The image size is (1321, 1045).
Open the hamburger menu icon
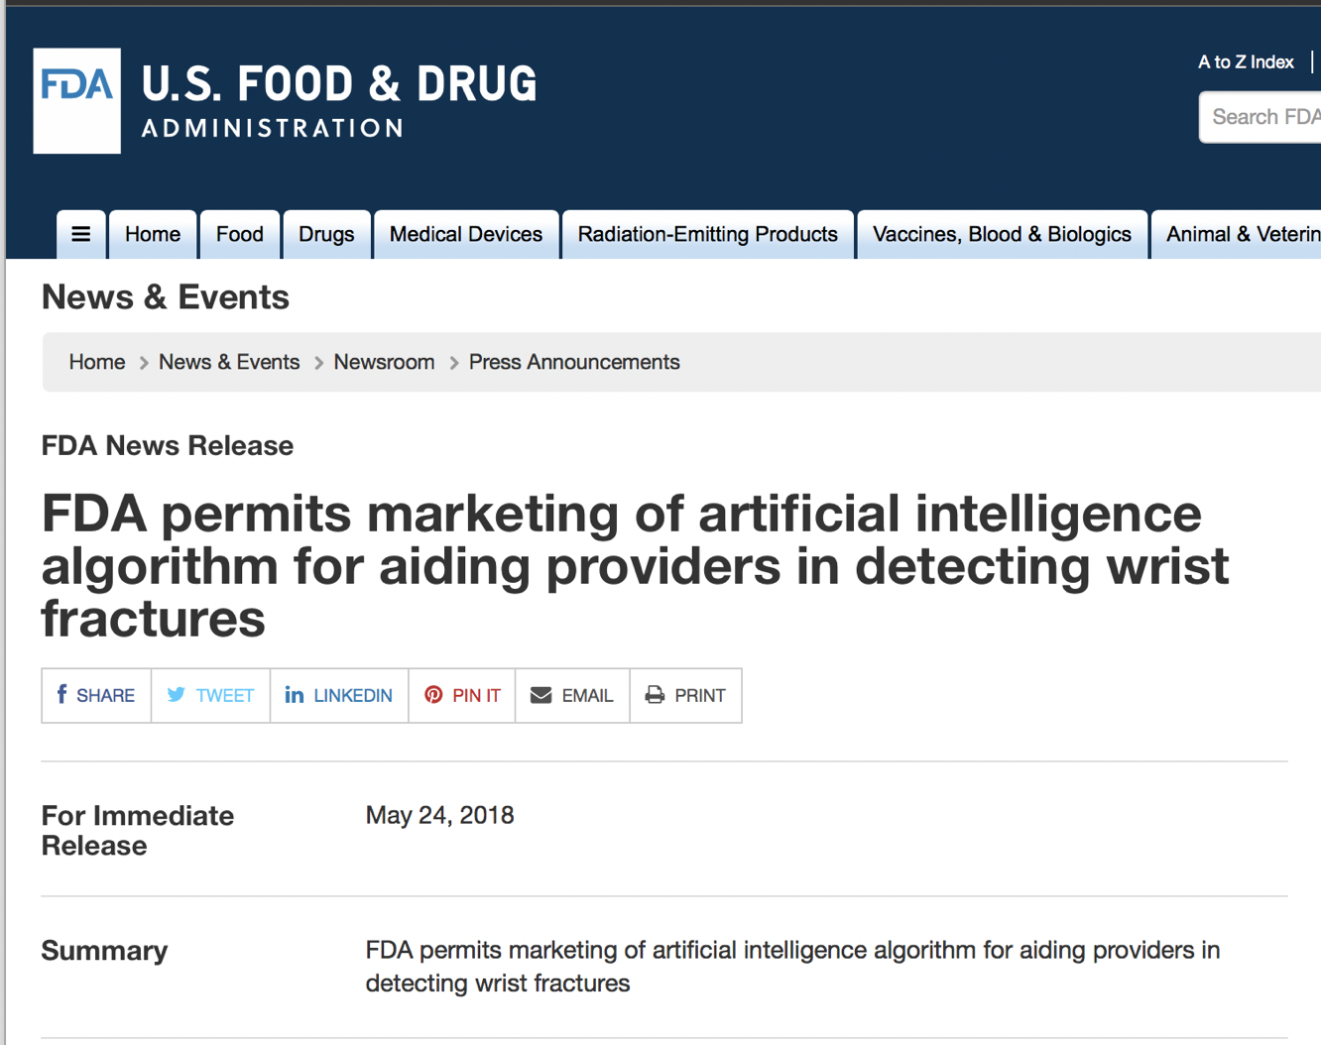(81, 234)
